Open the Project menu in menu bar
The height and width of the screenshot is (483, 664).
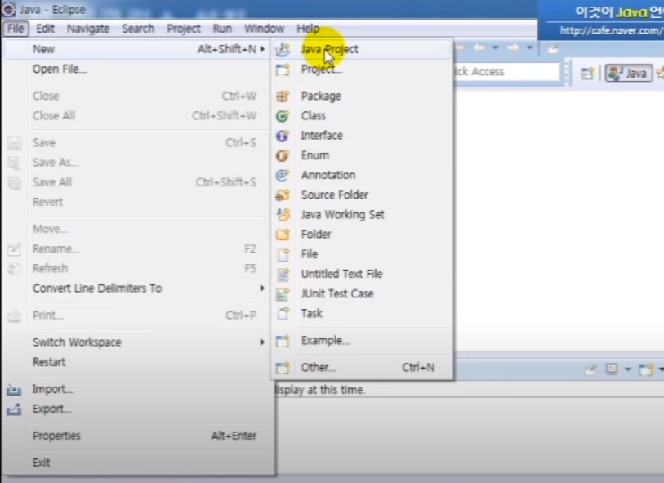(184, 29)
